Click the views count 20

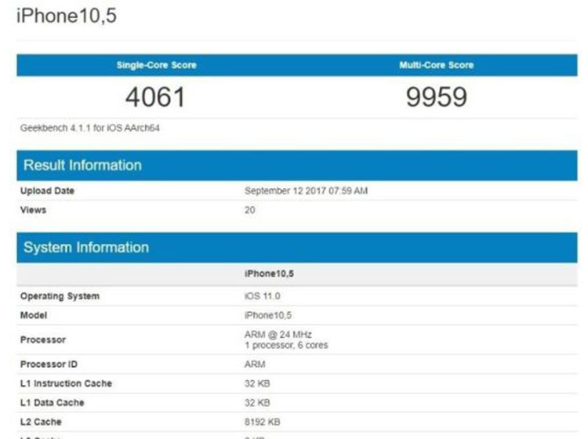coord(250,209)
